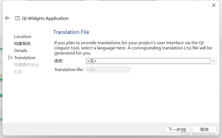Select the 构建系统 step in sidebar
Screen dimensions: 222x138
(22, 44)
